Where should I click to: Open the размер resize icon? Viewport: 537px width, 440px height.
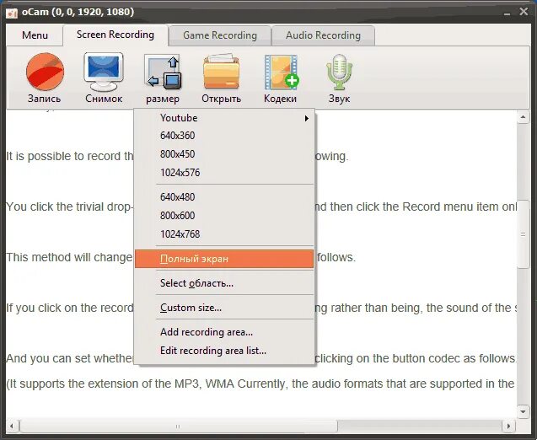point(163,72)
